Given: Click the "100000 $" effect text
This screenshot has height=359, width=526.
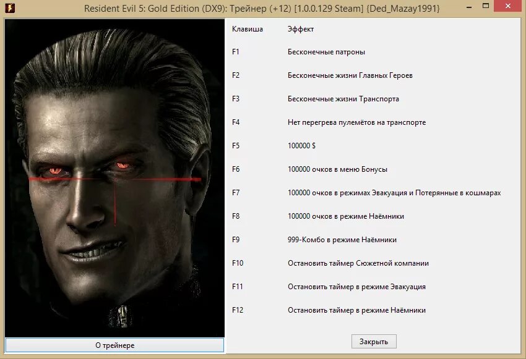Looking at the screenshot, I should pyautogui.click(x=301, y=146).
